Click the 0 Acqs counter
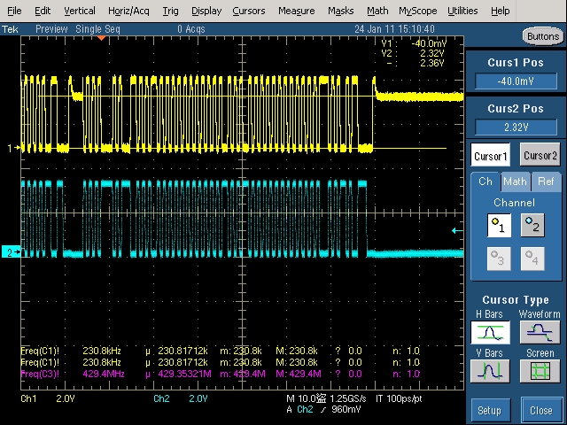 point(191,29)
